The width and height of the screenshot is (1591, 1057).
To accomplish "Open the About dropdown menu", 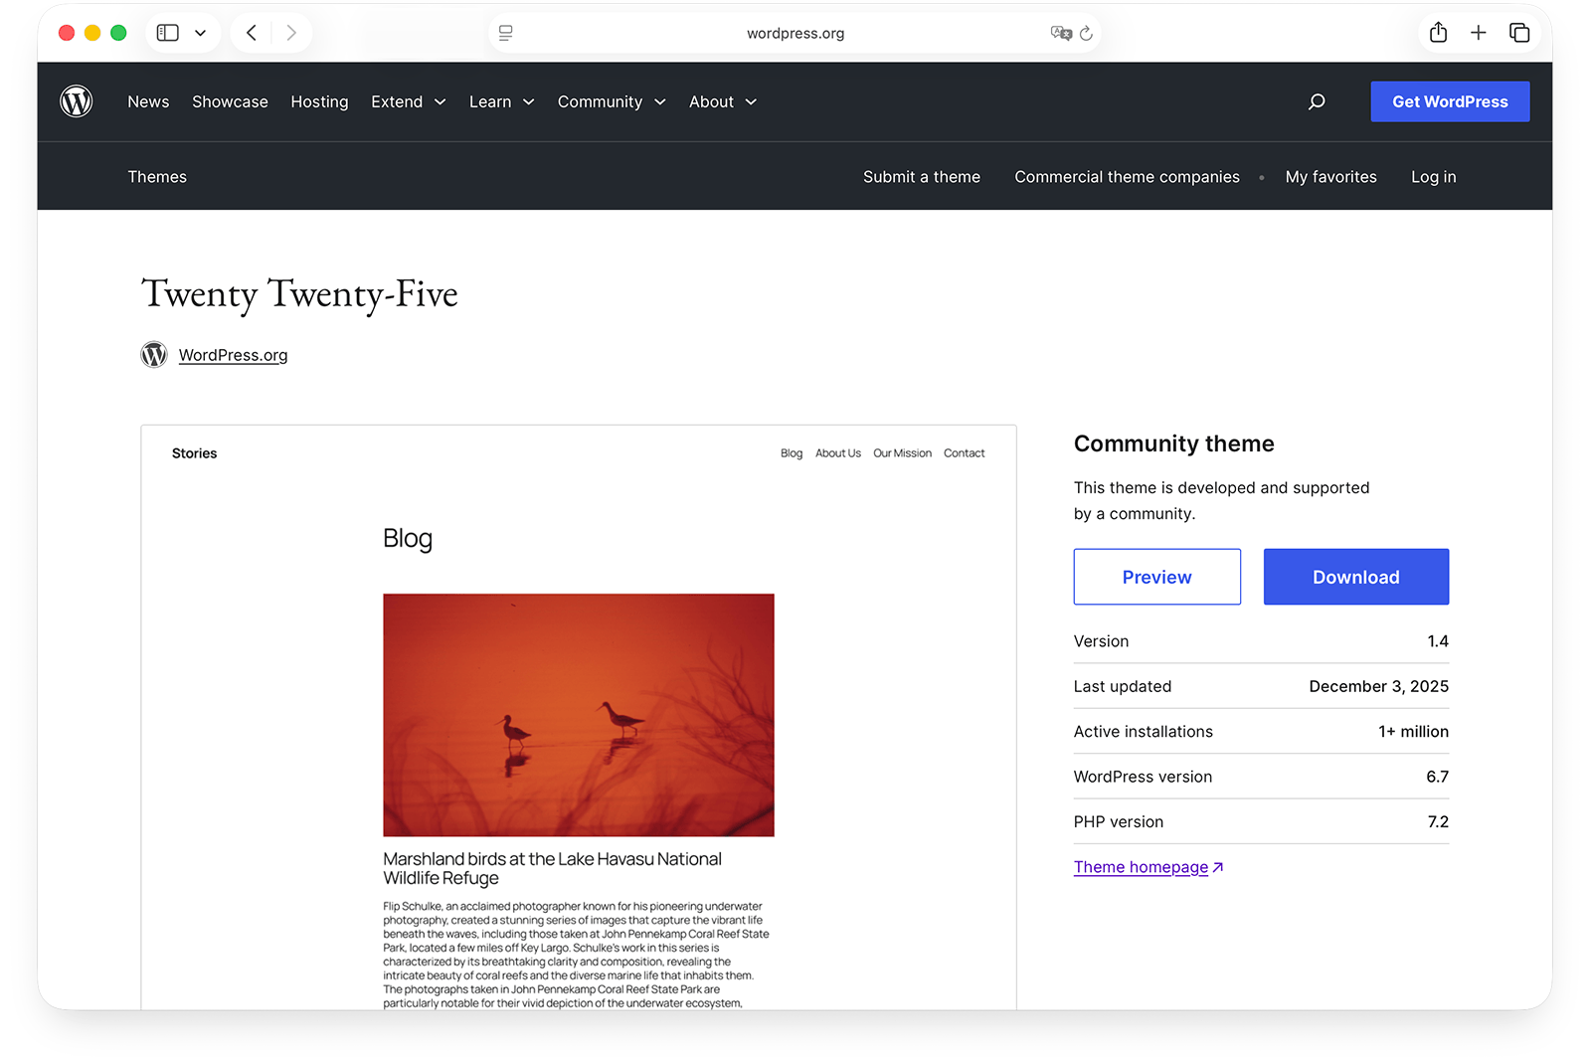I will tap(722, 101).
